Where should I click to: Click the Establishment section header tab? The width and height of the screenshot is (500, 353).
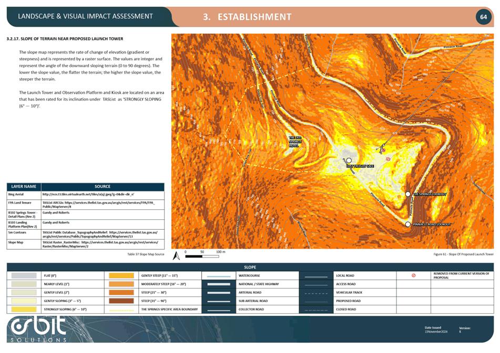(247, 17)
